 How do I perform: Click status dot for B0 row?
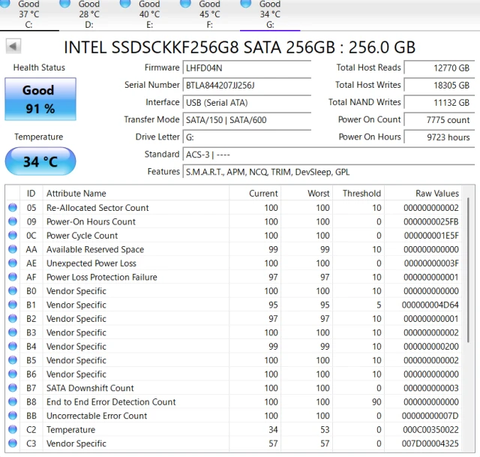point(13,290)
